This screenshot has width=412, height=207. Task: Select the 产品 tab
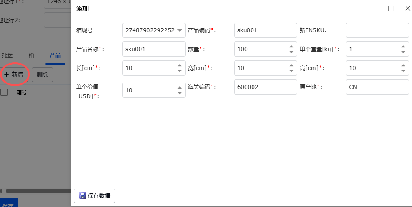[x=55, y=54]
